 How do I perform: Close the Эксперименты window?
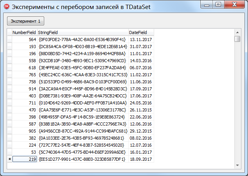coord(235,4)
